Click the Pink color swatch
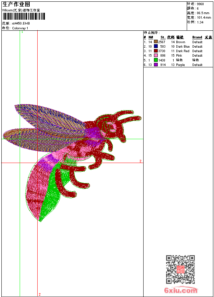 tap(156, 55)
